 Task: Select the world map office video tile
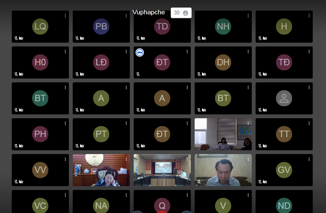click(223, 134)
